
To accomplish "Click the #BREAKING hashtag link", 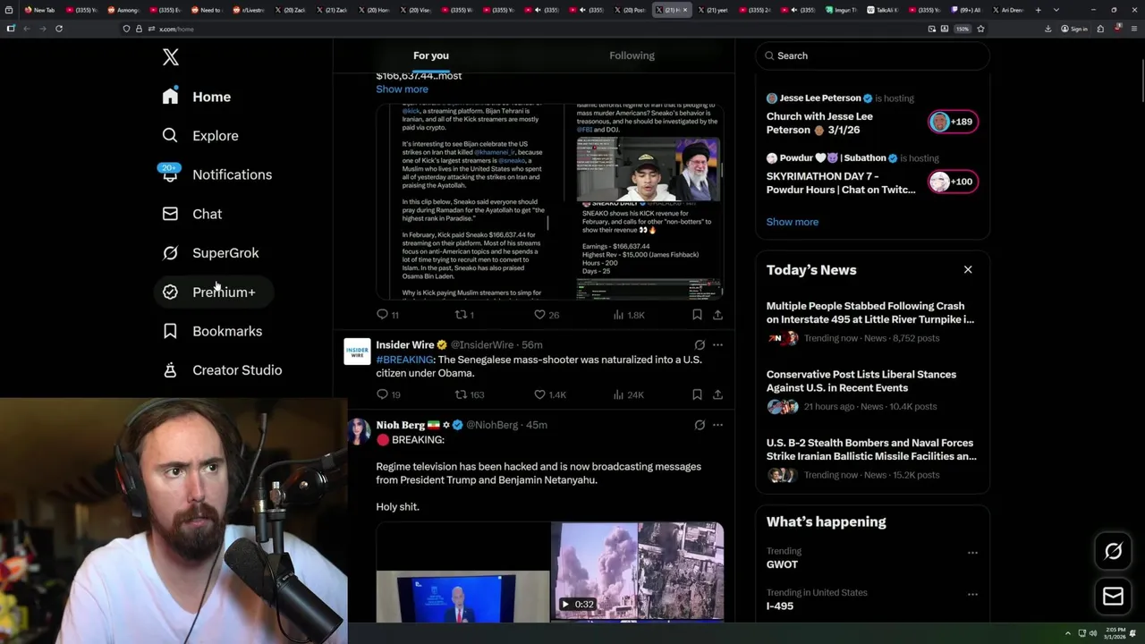I will pyautogui.click(x=404, y=360).
